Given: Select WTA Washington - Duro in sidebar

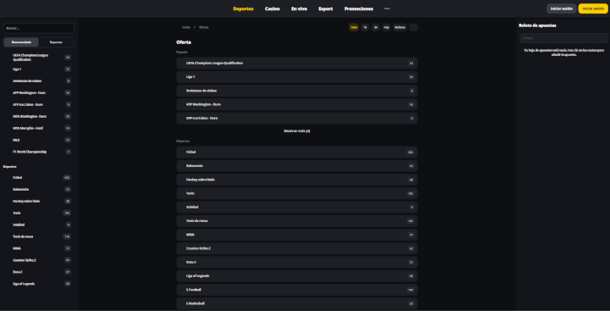Looking at the screenshot, I should [38, 116].
